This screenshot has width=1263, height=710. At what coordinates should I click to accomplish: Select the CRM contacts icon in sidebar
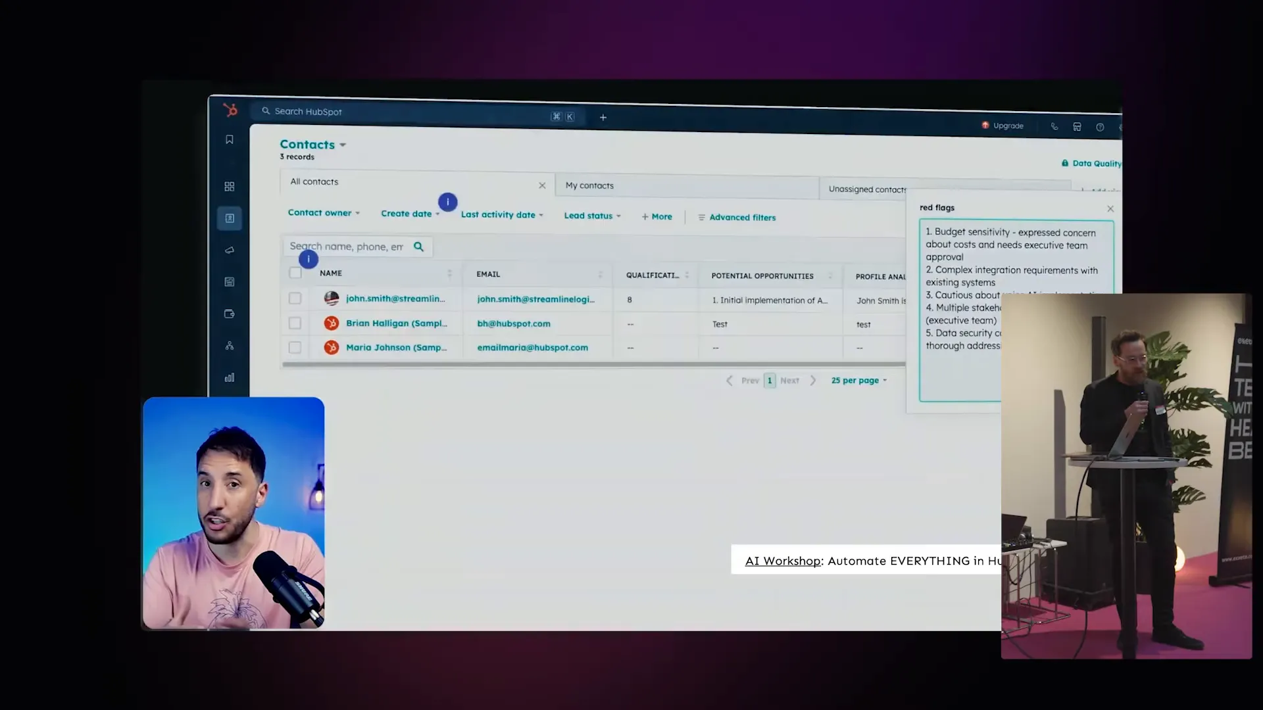[x=229, y=218]
